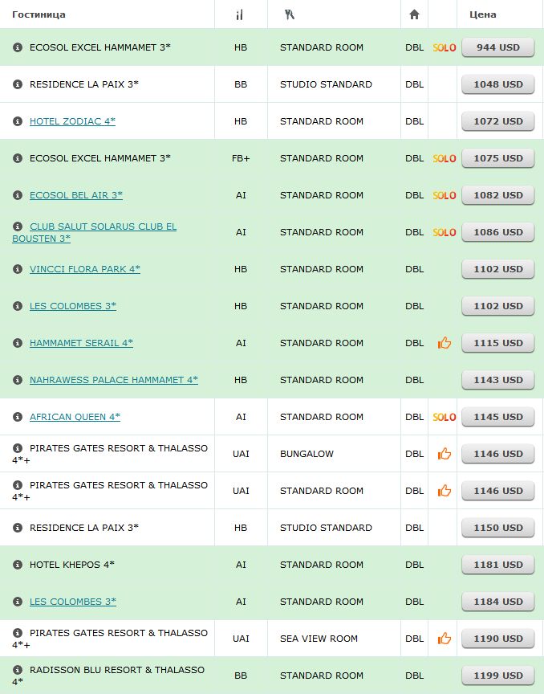Click SOLO badge on 944 USD row
Viewport: 544px width, 694px height.
[444, 47]
